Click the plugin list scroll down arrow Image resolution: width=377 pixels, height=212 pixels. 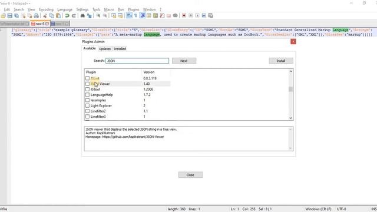[290, 118]
